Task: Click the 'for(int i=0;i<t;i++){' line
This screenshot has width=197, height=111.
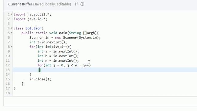Action: tap(50, 47)
